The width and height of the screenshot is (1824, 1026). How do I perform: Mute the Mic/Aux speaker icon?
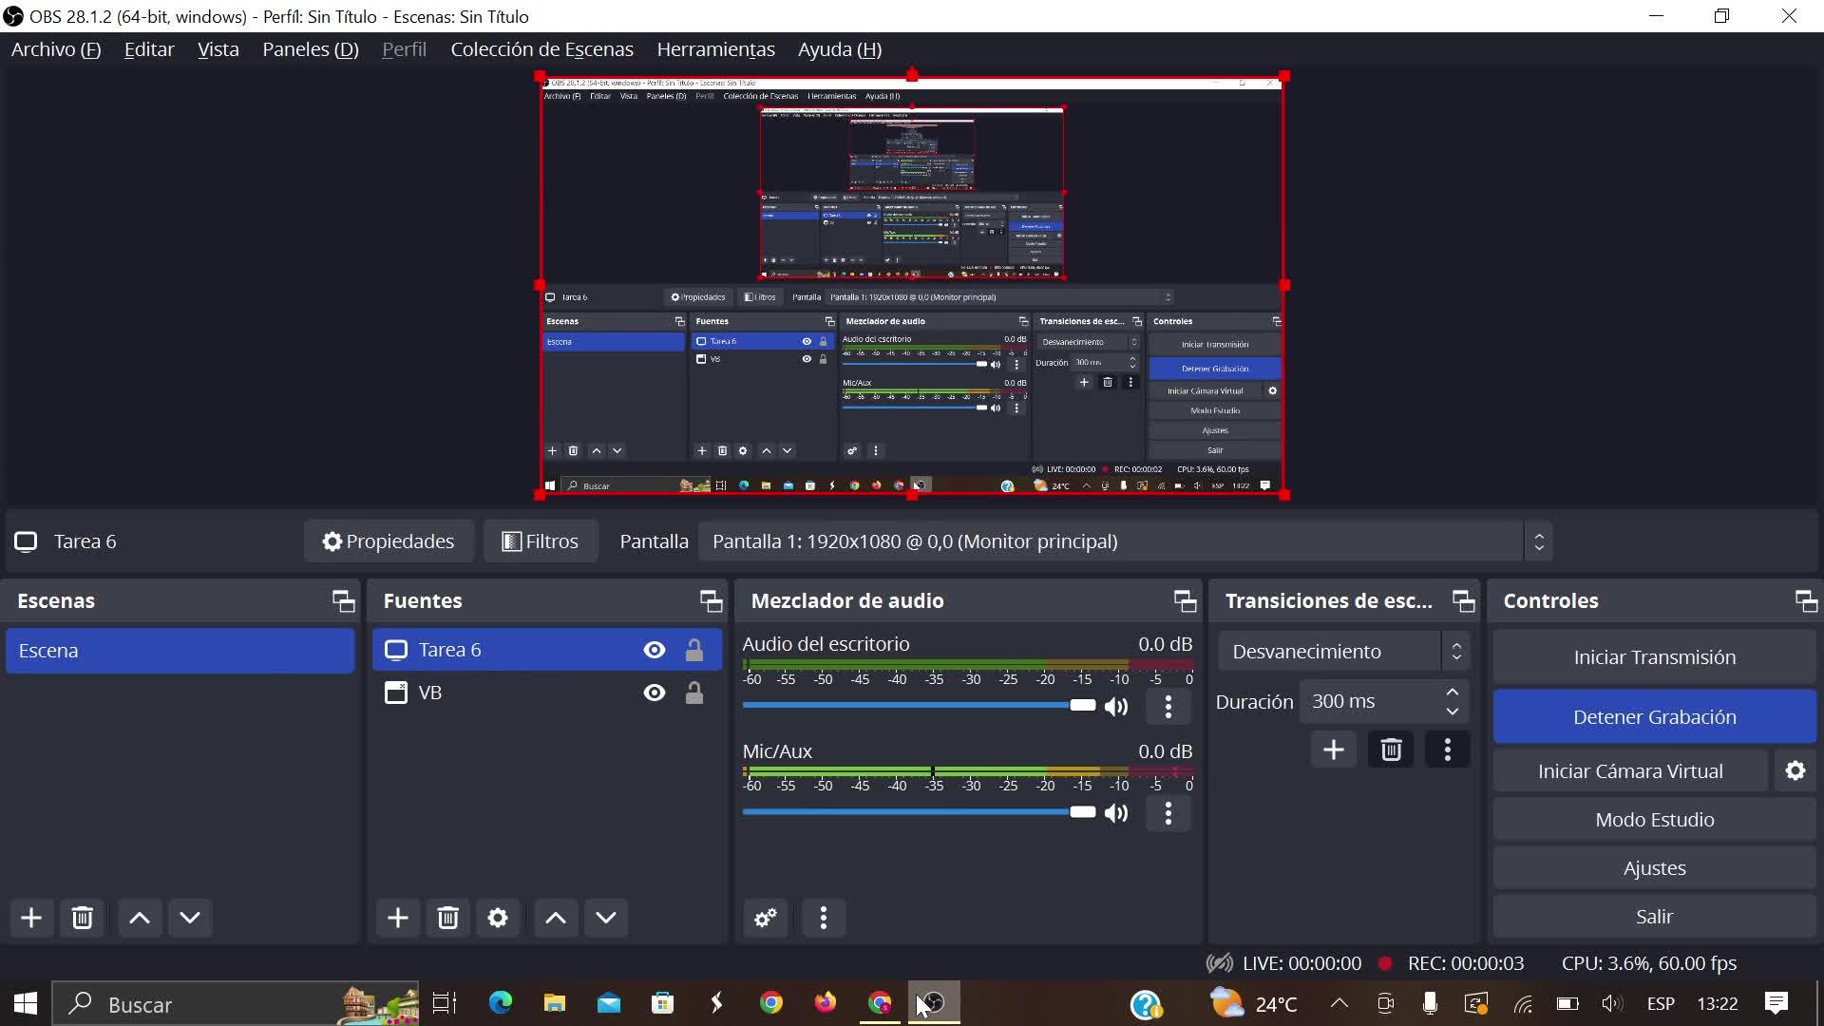pyautogui.click(x=1116, y=813)
